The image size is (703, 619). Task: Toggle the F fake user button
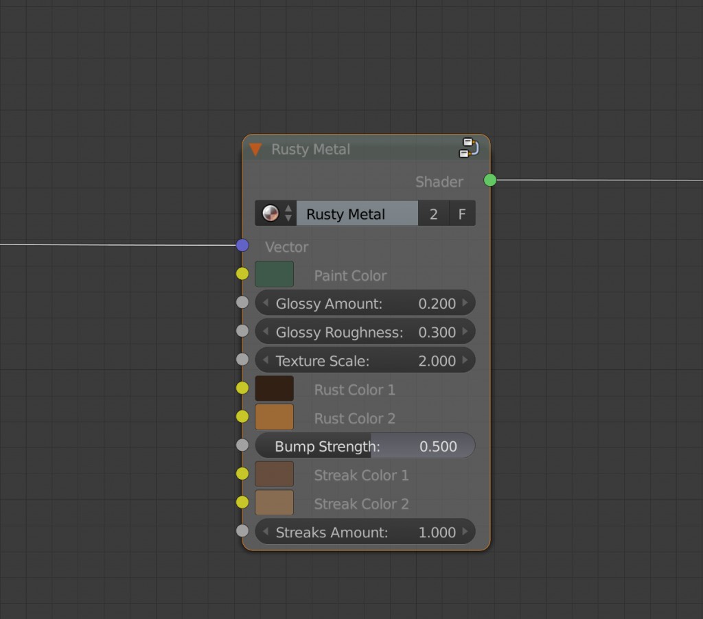click(462, 214)
